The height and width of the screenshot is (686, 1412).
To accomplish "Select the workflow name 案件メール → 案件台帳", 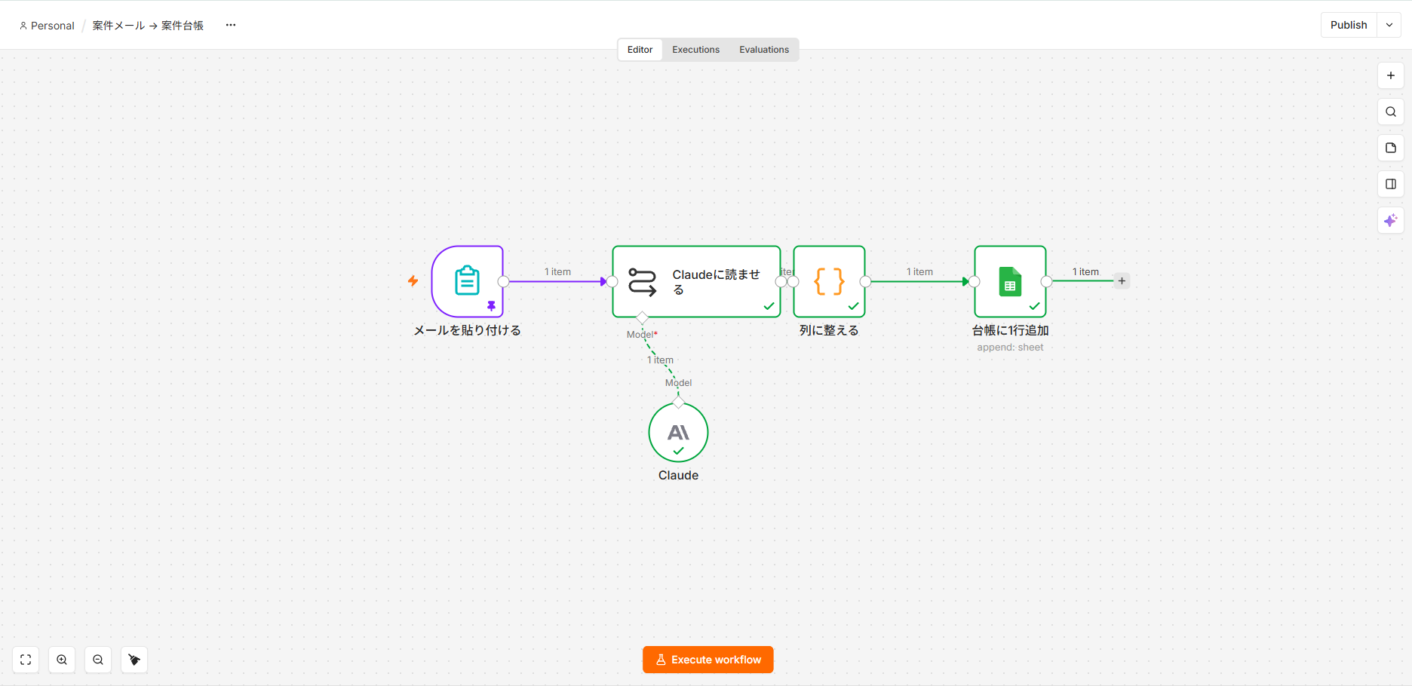I will coord(148,26).
